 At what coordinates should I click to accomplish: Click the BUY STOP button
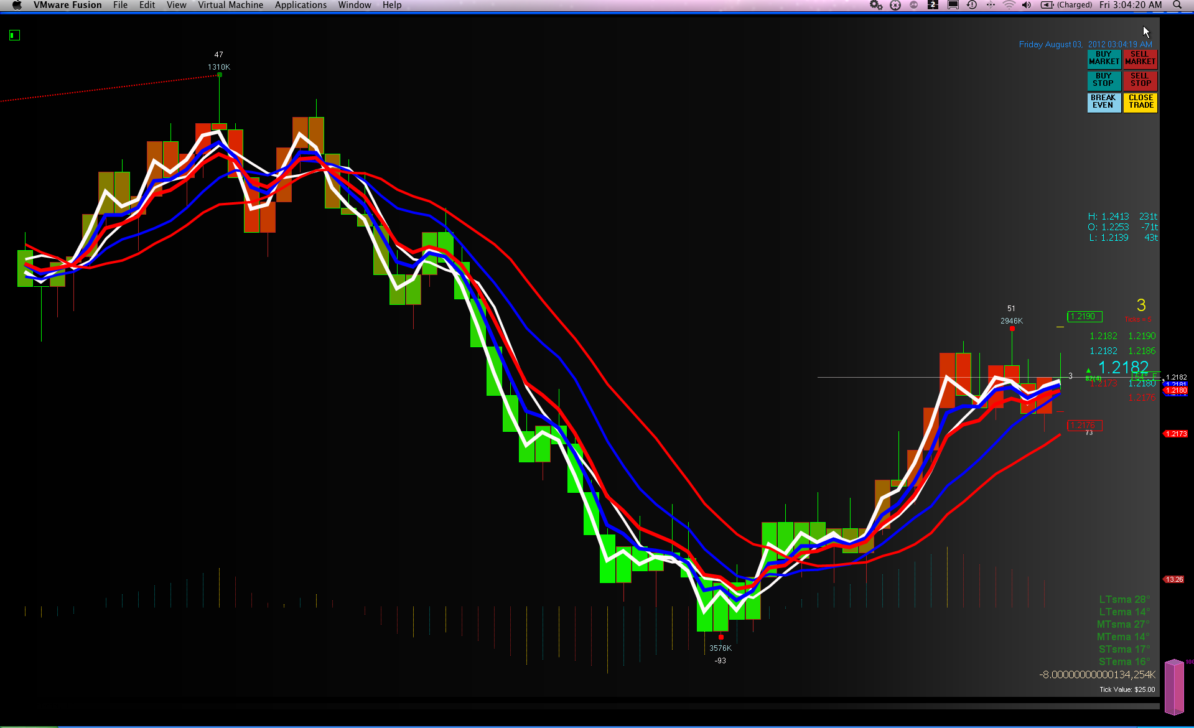(1104, 80)
